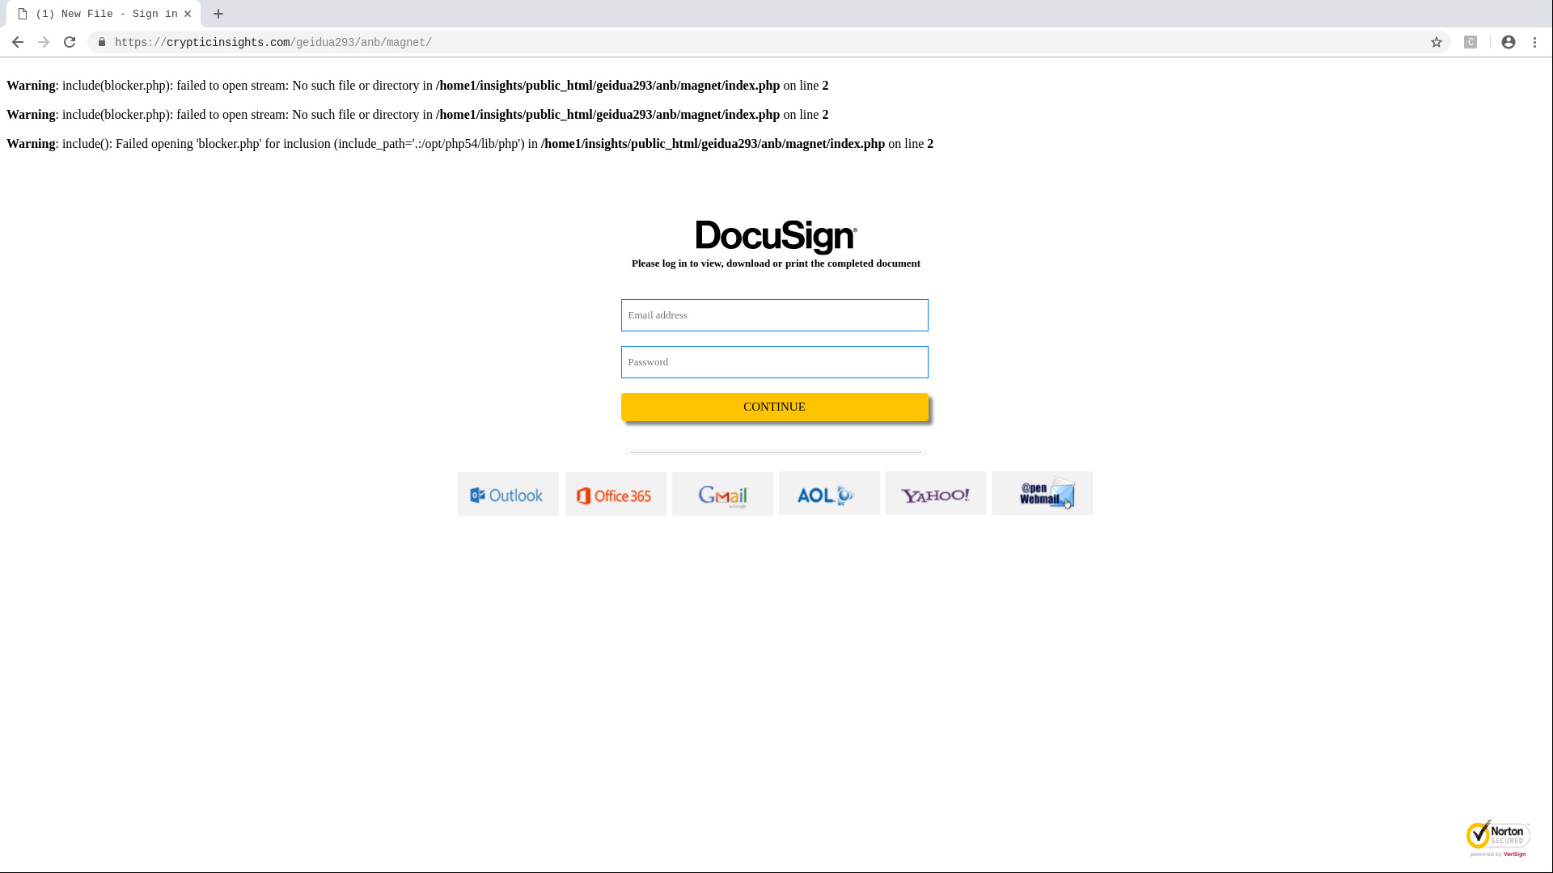The width and height of the screenshot is (1553, 873).
Task: Click the Email address input field
Action: 774,314
